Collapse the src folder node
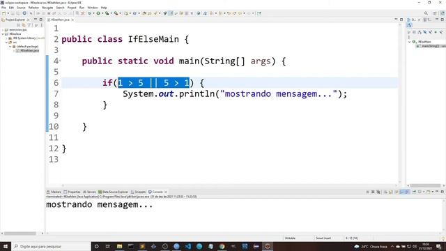The width and height of the screenshot is (446, 251). click(6, 42)
